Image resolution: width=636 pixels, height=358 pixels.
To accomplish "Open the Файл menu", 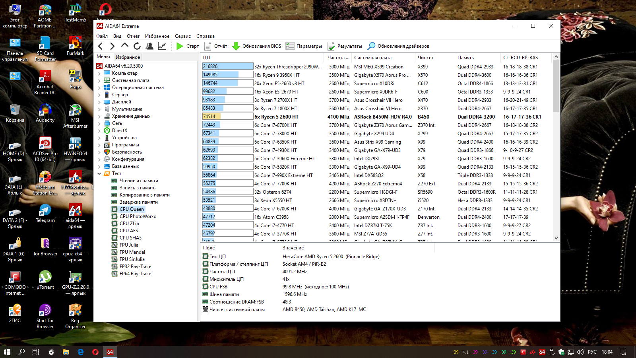I will click(102, 36).
